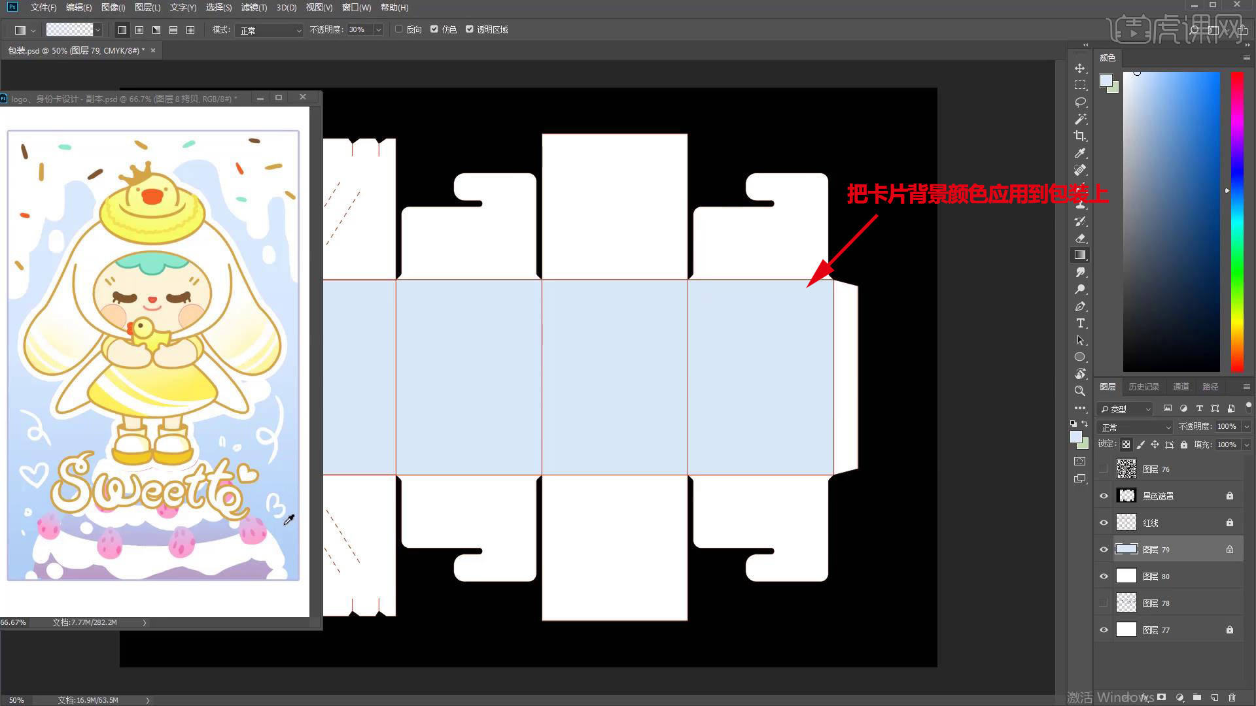Open the layer opacity dropdown arrow
The image size is (1256, 706).
click(1246, 427)
